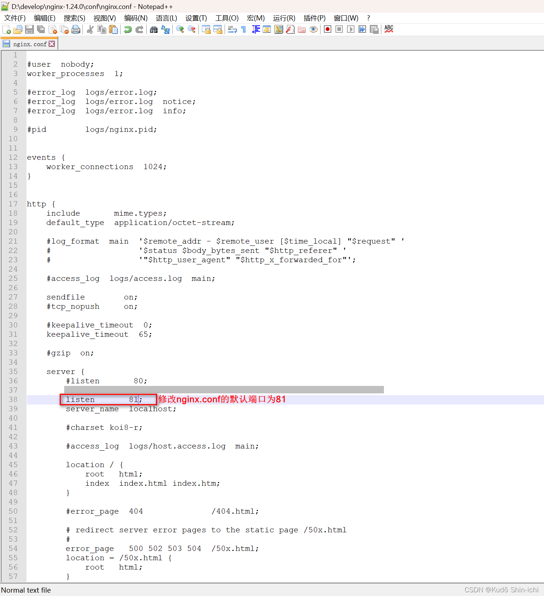The height and width of the screenshot is (596, 544).
Task: Save current recorded macro icon
Action: coord(374,29)
